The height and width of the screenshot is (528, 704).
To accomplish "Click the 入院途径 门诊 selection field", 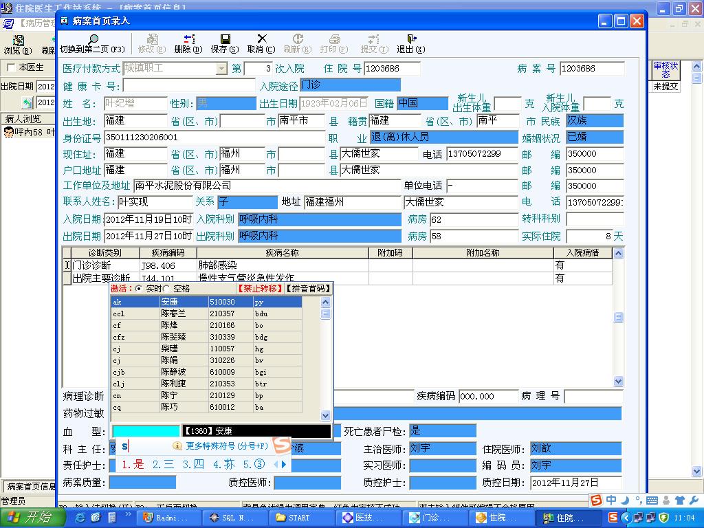I will [x=350, y=85].
